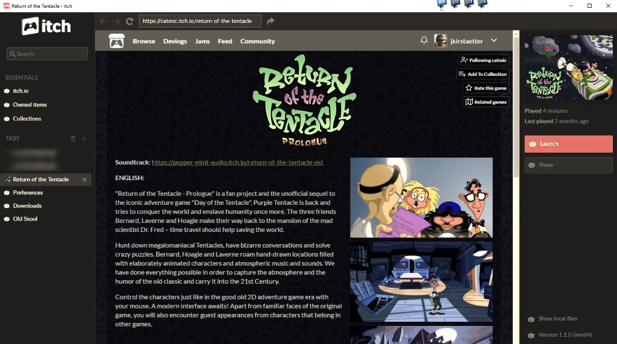
Task: Open Community in the page navigation
Action: (257, 41)
